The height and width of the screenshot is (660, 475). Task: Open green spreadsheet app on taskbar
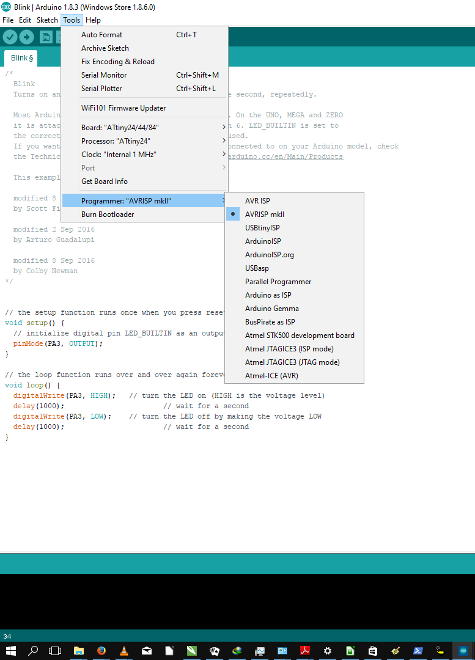350,651
